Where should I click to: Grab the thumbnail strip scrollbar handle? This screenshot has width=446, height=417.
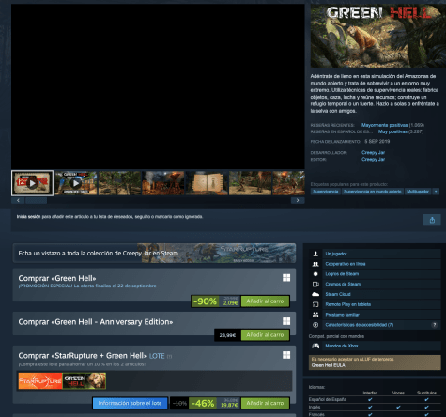click(x=36, y=200)
